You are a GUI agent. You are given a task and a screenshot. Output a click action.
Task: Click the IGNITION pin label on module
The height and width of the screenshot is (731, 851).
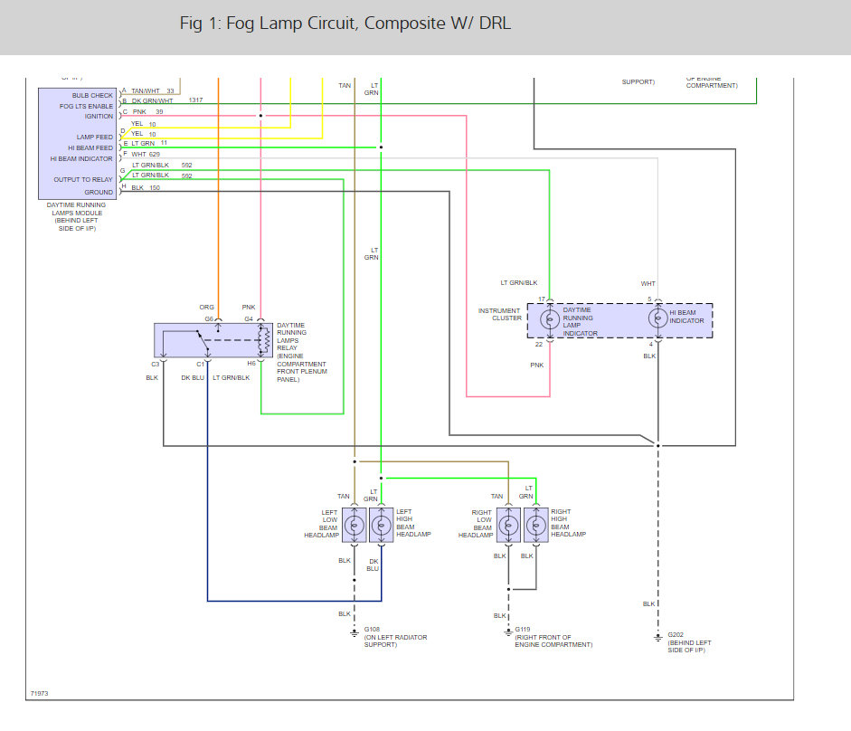(x=99, y=116)
